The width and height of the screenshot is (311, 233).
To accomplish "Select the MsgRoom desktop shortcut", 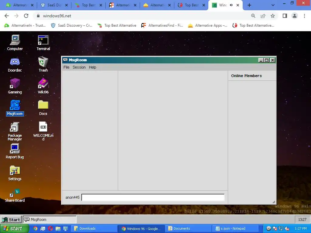I will [15, 108].
